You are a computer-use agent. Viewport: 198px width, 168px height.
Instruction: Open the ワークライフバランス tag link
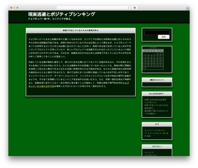pyautogui.click(x=153, y=133)
